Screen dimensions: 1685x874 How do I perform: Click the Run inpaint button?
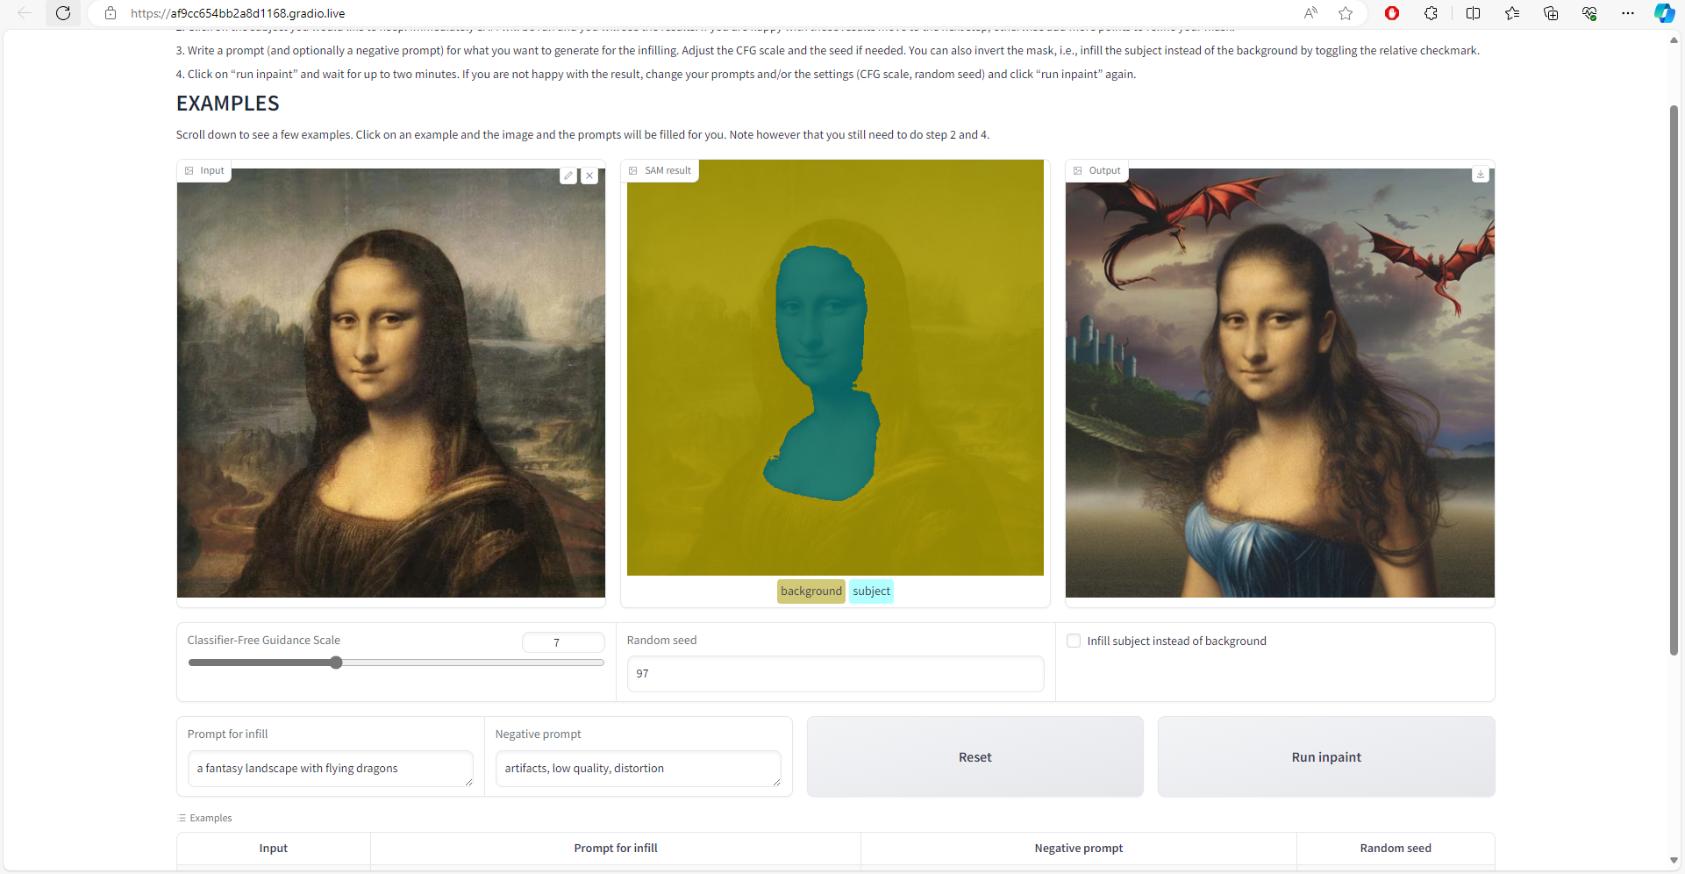click(x=1326, y=756)
